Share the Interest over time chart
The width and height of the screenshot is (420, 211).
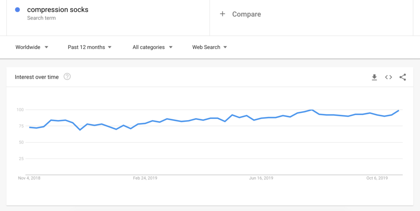[x=403, y=77]
